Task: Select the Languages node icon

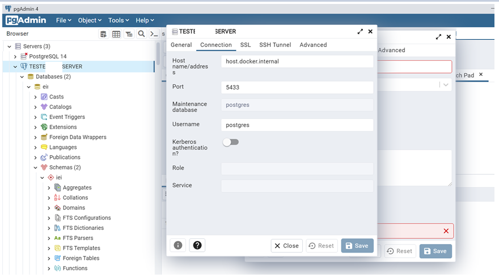Action: click(x=44, y=147)
